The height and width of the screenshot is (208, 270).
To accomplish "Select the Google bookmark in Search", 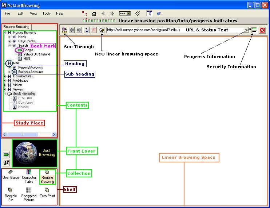I will tap(28, 50).
